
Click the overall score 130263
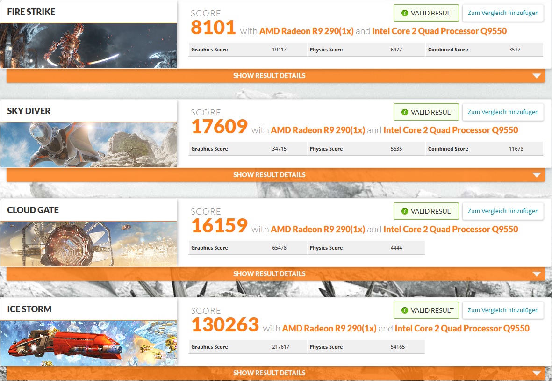pos(225,325)
